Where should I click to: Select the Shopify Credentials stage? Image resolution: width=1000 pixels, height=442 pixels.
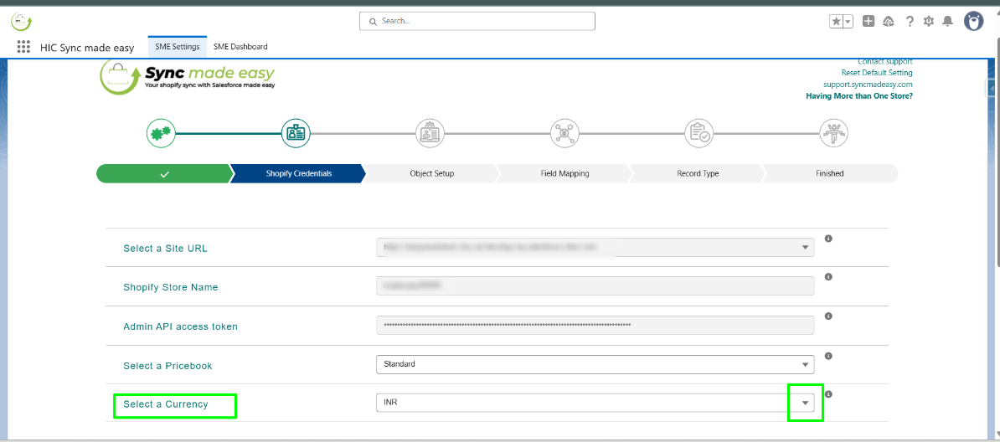(298, 173)
